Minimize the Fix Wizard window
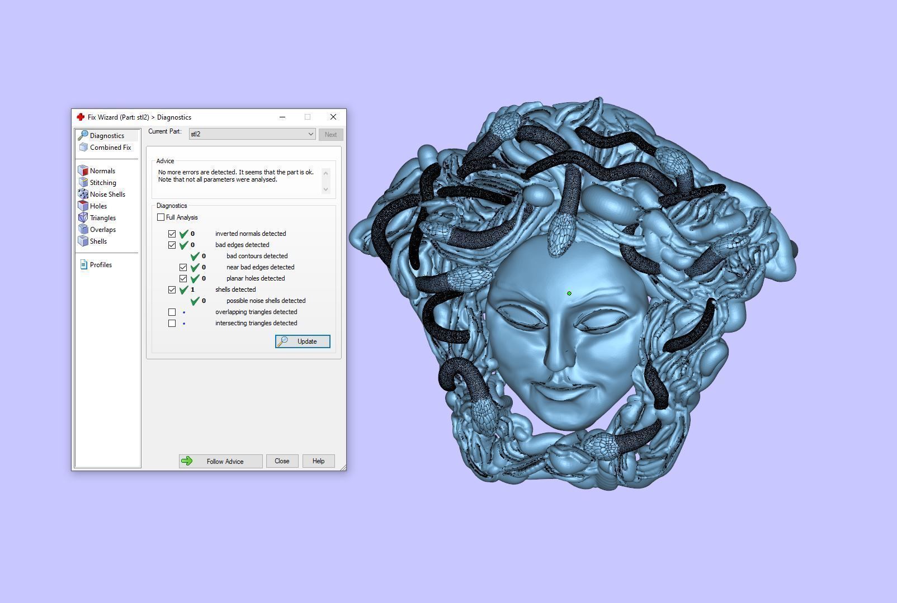This screenshot has width=897, height=603. (282, 117)
